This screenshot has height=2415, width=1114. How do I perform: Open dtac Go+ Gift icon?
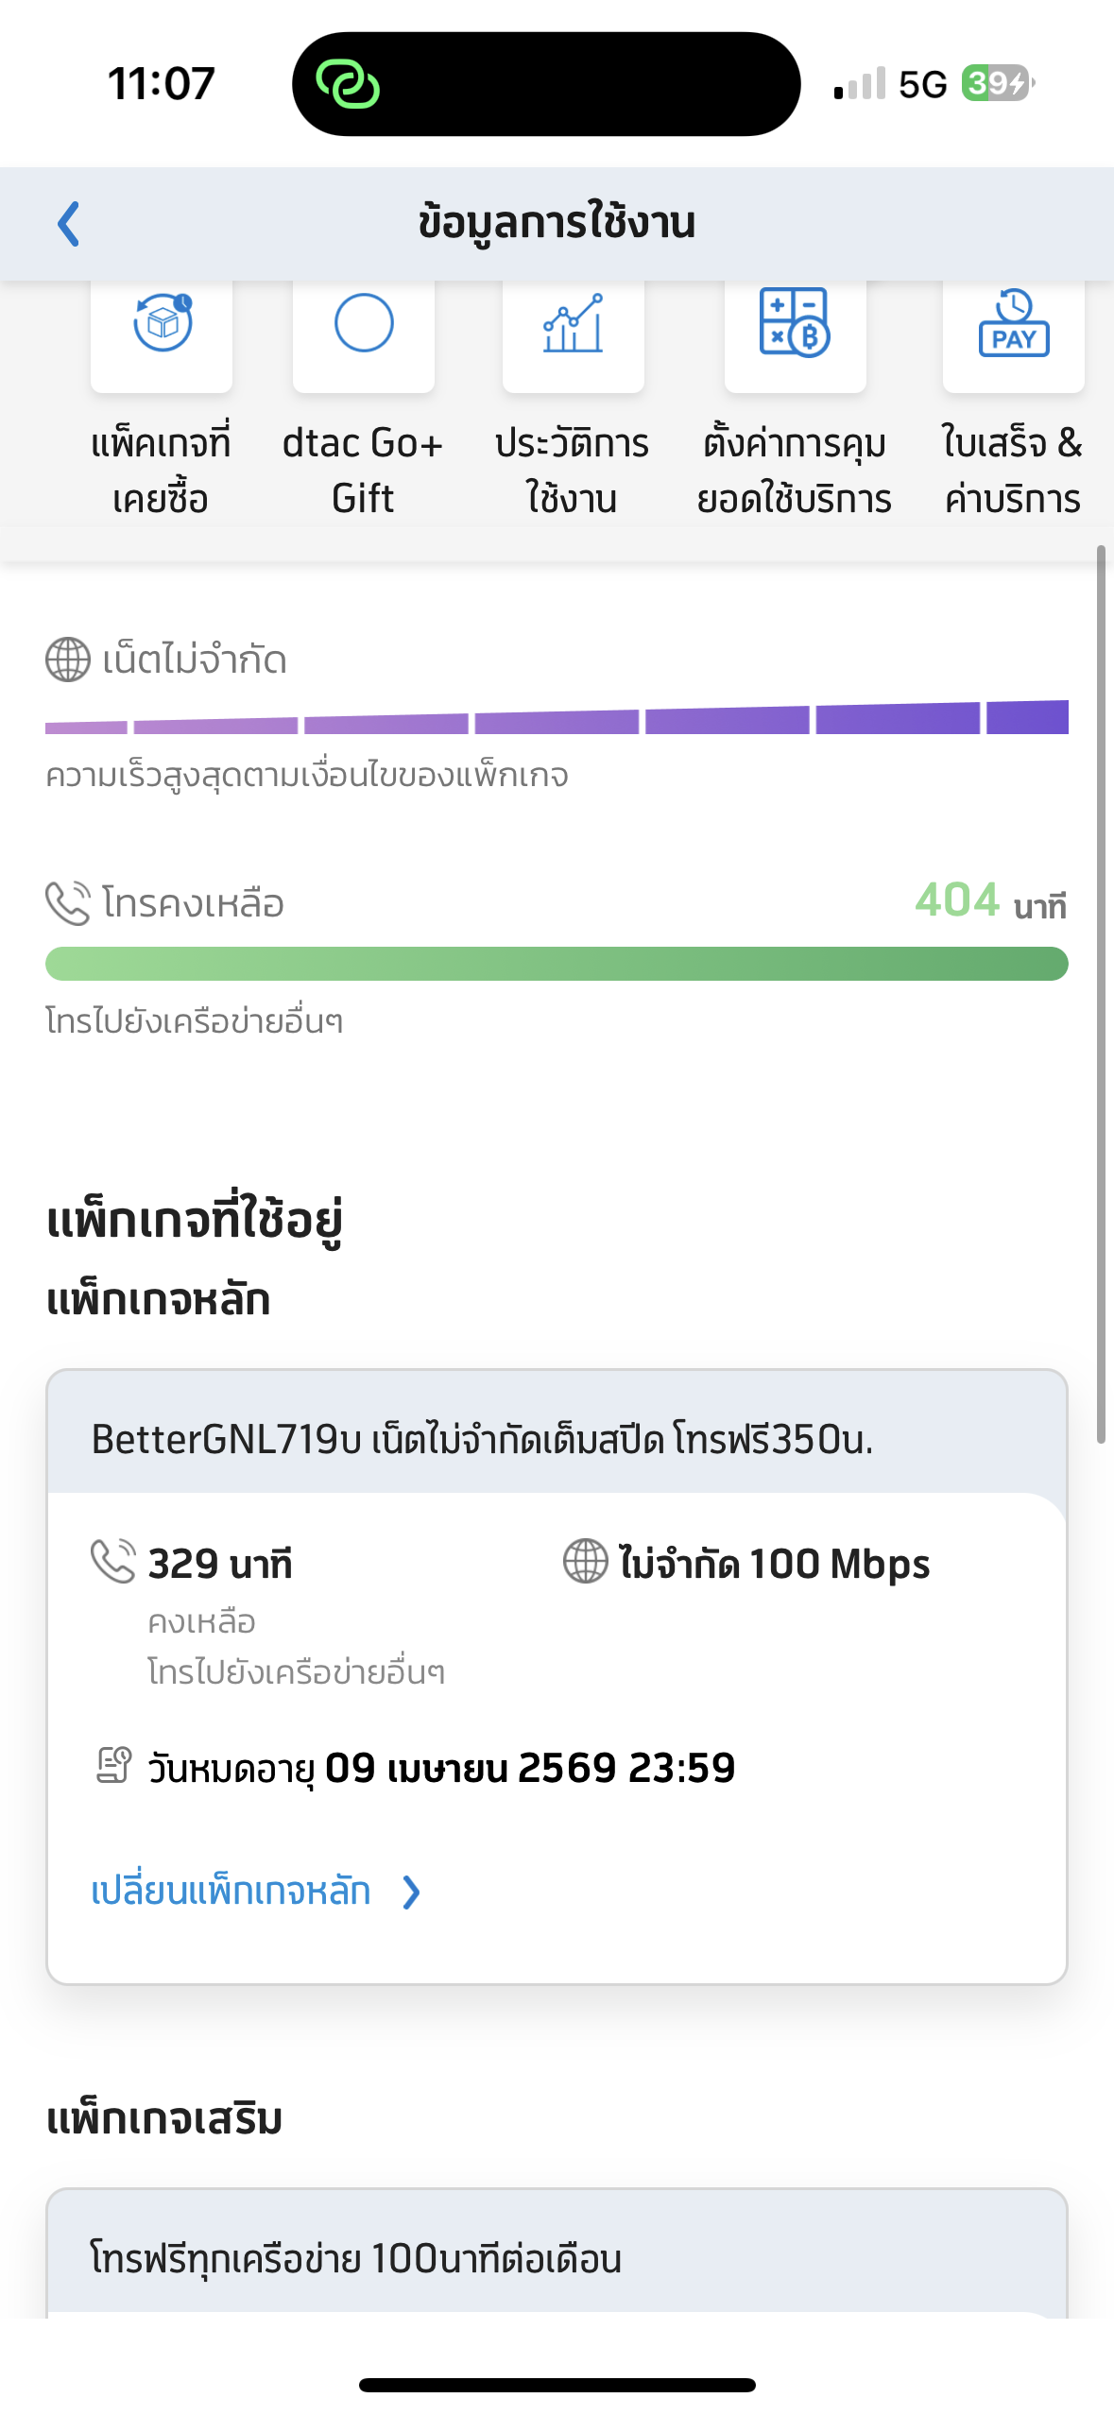364,325
